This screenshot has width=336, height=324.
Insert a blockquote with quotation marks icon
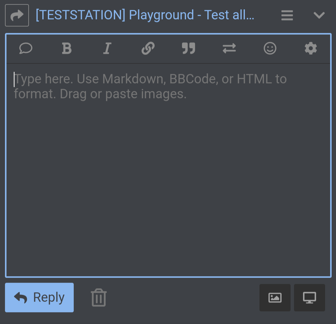coord(189,48)
